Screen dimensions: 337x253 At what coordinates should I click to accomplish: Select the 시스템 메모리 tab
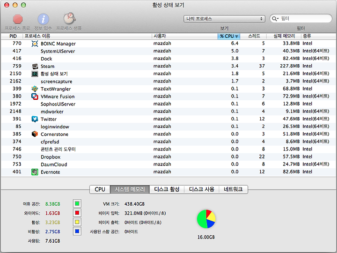130,189
